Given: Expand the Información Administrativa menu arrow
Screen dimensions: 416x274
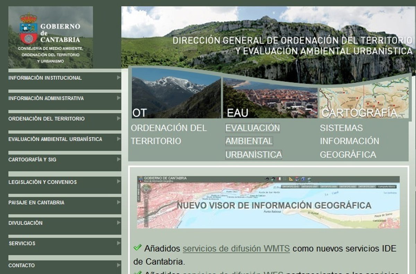Looking at the screenshot, I should coord(119,98).
